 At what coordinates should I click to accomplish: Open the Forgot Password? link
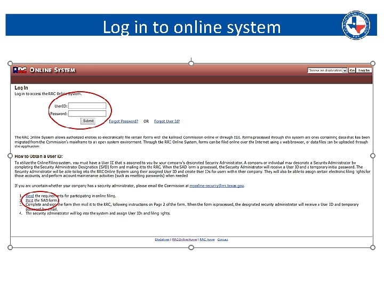(x=123, y=121)
